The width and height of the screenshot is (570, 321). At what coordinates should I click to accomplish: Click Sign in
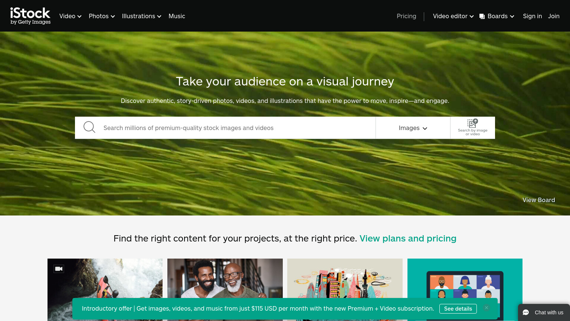532,16
